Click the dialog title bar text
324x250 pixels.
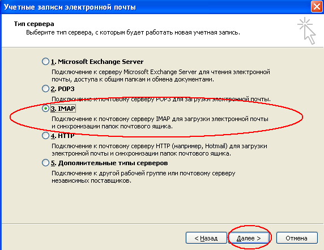click(x=70, y=7)
